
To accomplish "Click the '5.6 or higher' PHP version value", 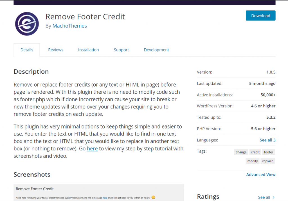I will click(263, 129).
